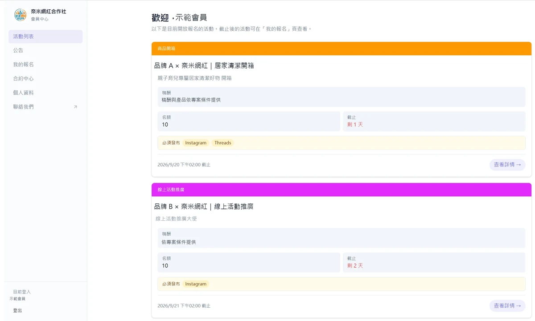The height and width of the screenshot is (321, 535).
Task: Click Instagram tag in 居家清潔開箱 card
Action: coord(196,143)
